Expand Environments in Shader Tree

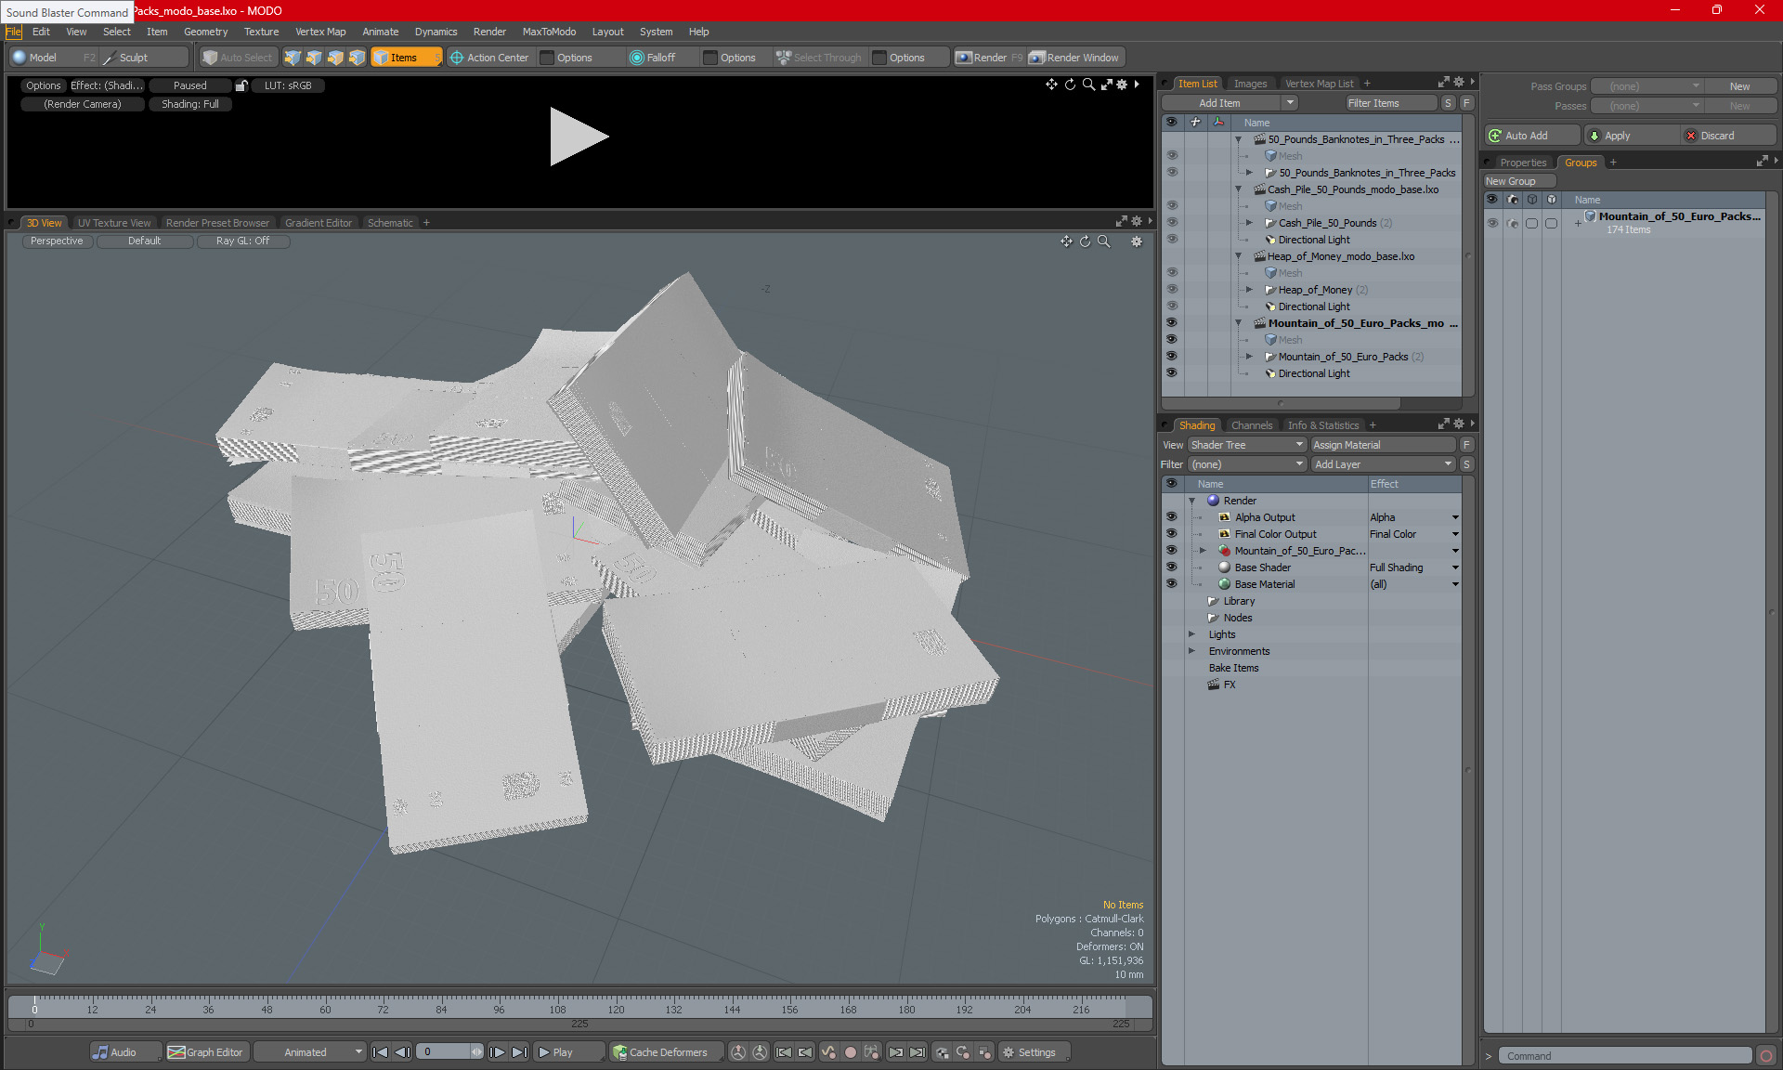coord(1192,651)
